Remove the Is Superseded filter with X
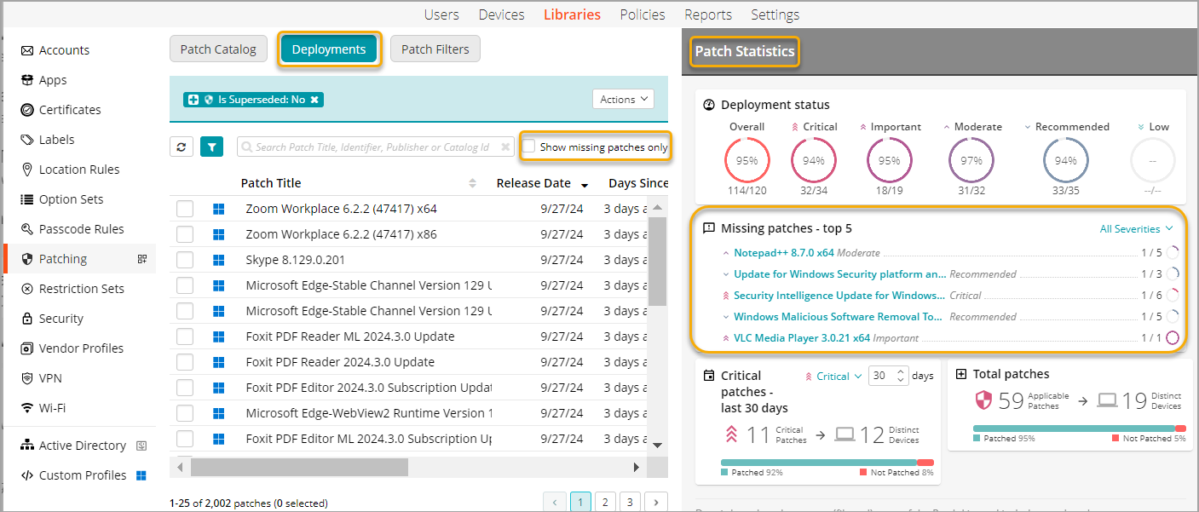The height and width of the screenshot is (512, 1199). tap(314, 100)
